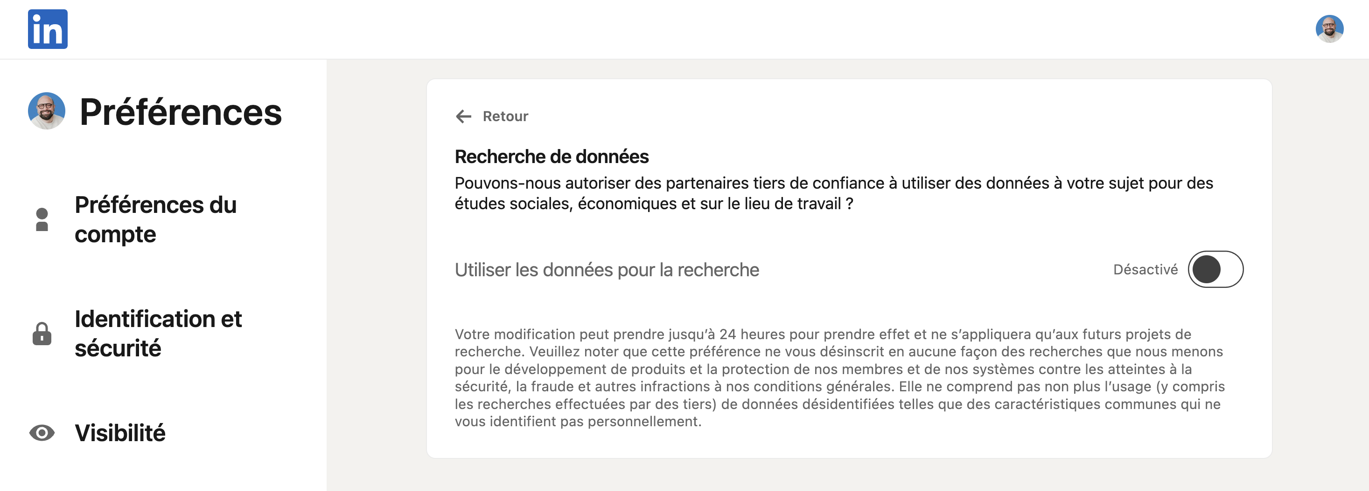
Task: Open Identification et sécurité section
Action: click(158, 334)
